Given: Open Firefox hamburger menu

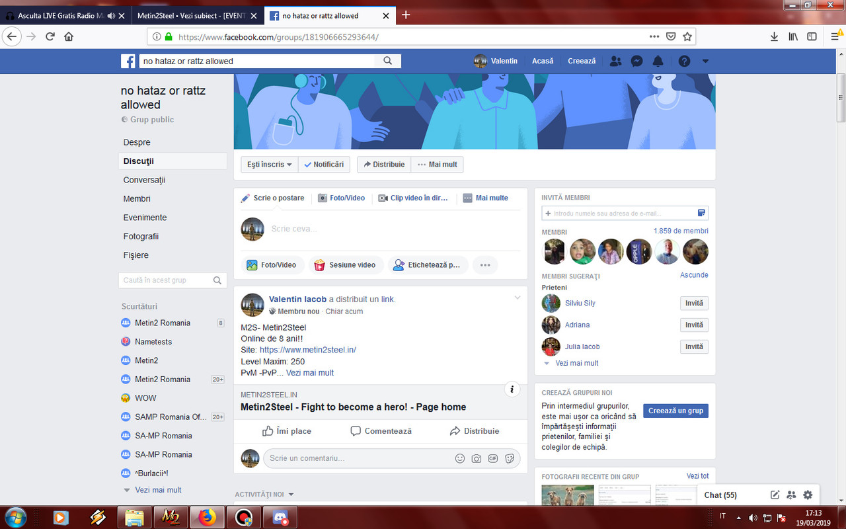Looking at the screenshot, I should (x=836, y=36).
